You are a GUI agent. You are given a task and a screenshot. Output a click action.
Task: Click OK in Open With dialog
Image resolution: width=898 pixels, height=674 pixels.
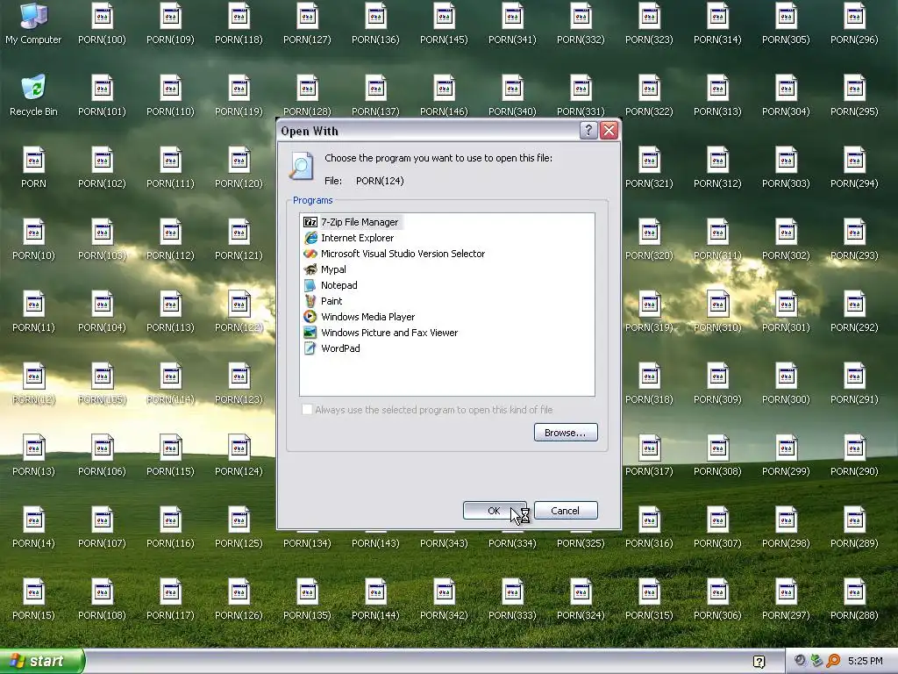tap(495, 511)
